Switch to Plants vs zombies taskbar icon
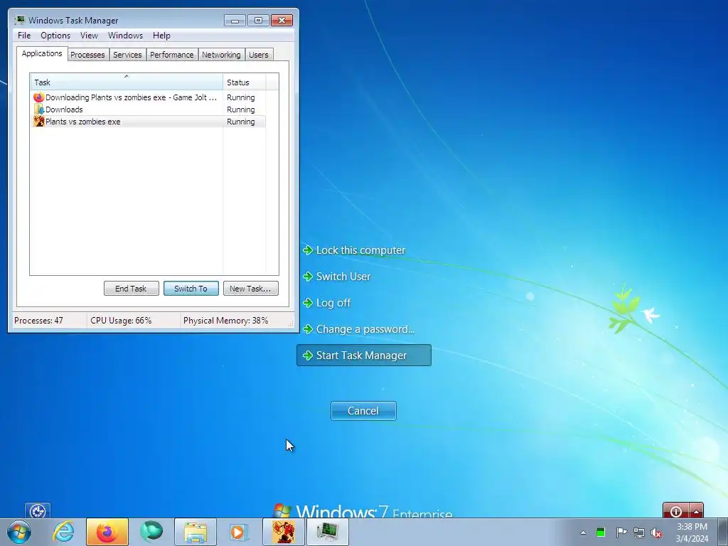The height and width of the screenshot is (546, 728). 284,532
